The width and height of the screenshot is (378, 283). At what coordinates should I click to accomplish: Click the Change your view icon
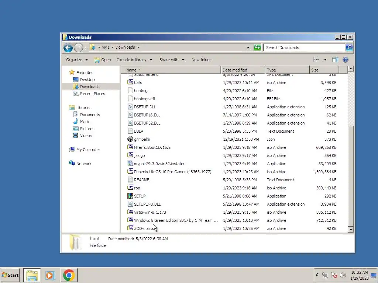point(316,60)
